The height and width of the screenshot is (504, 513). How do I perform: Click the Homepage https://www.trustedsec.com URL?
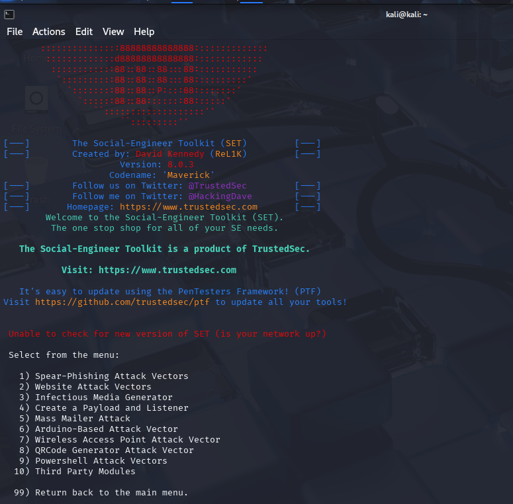[x=189, y=207]
